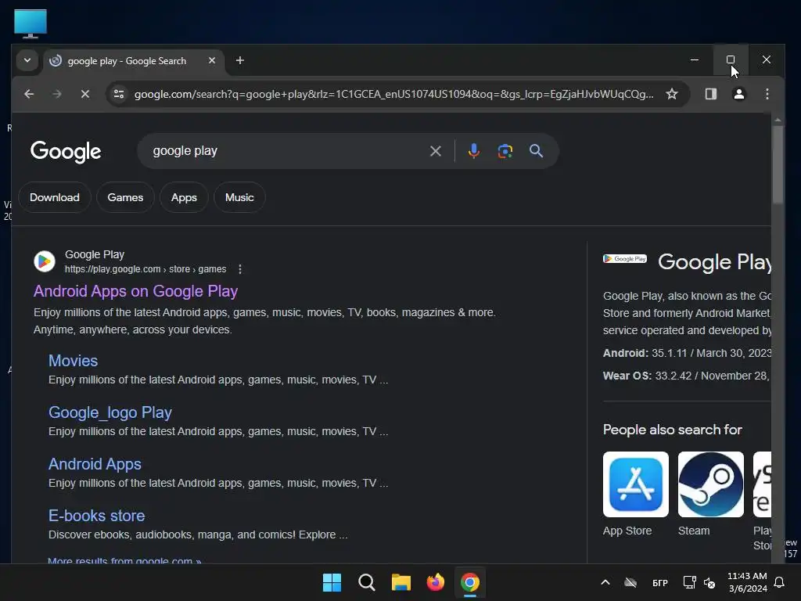Click Google Play logo in knowledge panel
The image size is (801, 601).
tap(625, 259)
